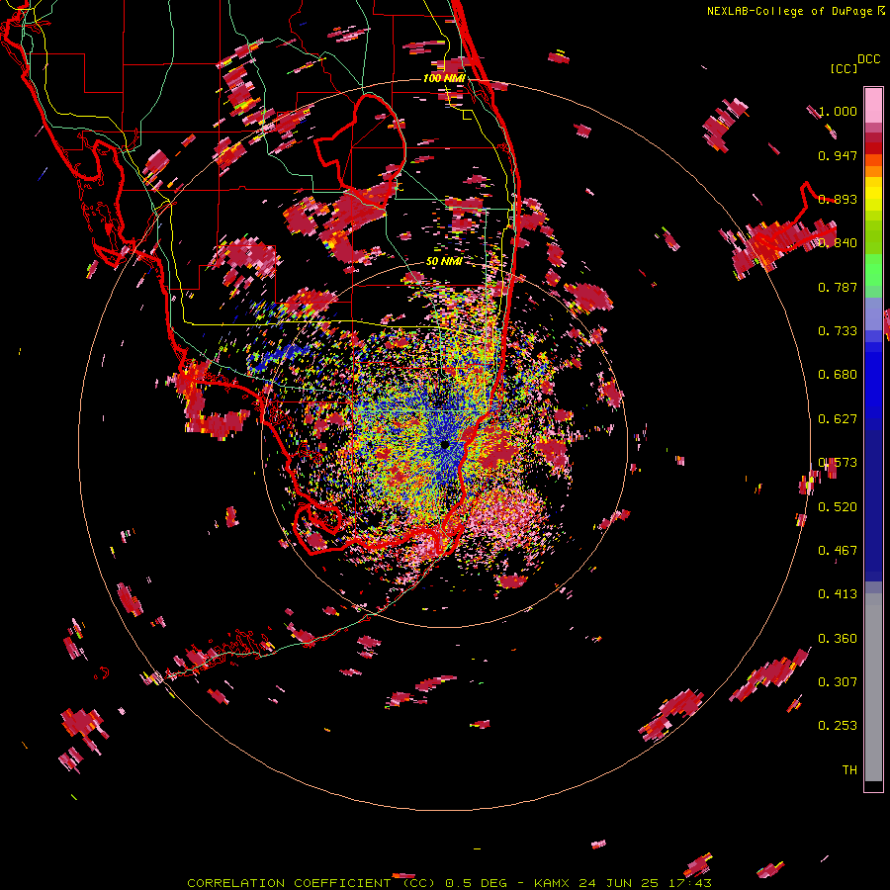
Task: Click the 50 NMI range ring label
Action: [444, 261]
